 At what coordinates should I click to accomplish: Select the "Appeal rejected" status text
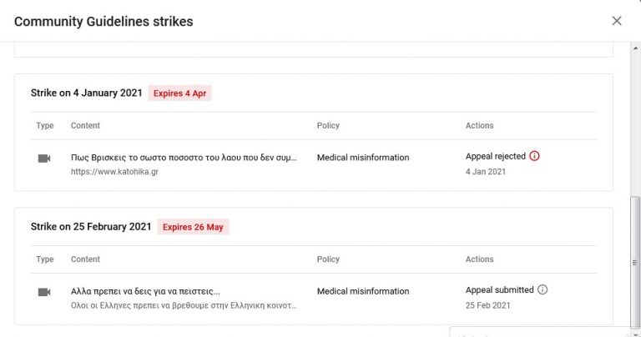click(495, 156)
